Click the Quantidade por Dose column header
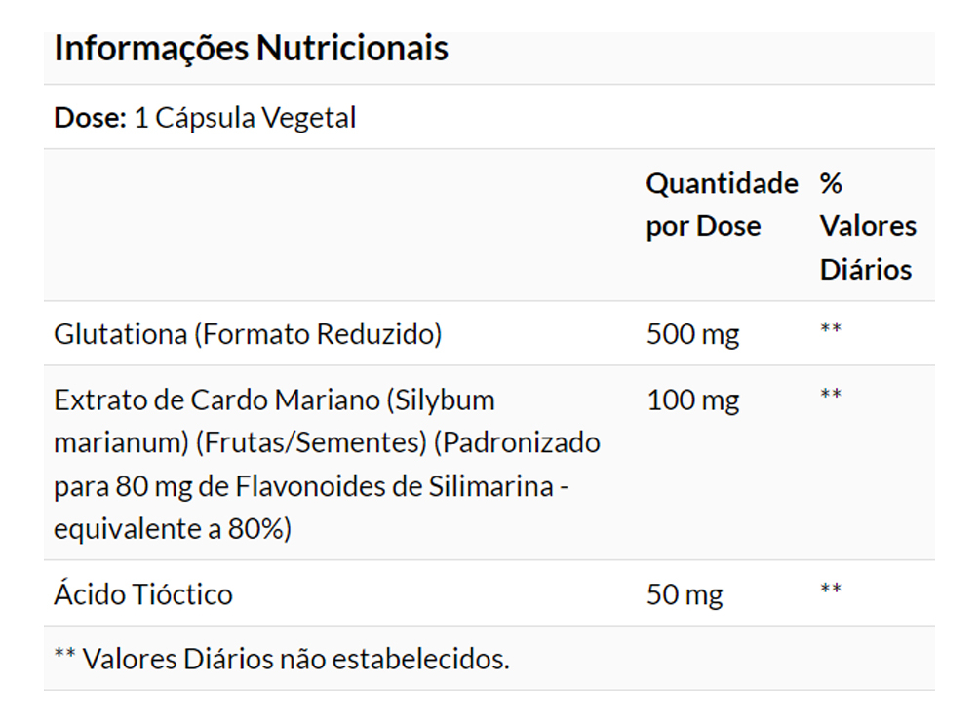 click(721, 205)
